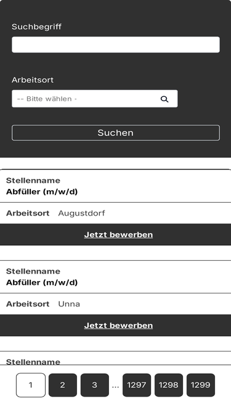Click the magnifier icon in Arbeitsort field

[x=164, y=99]
